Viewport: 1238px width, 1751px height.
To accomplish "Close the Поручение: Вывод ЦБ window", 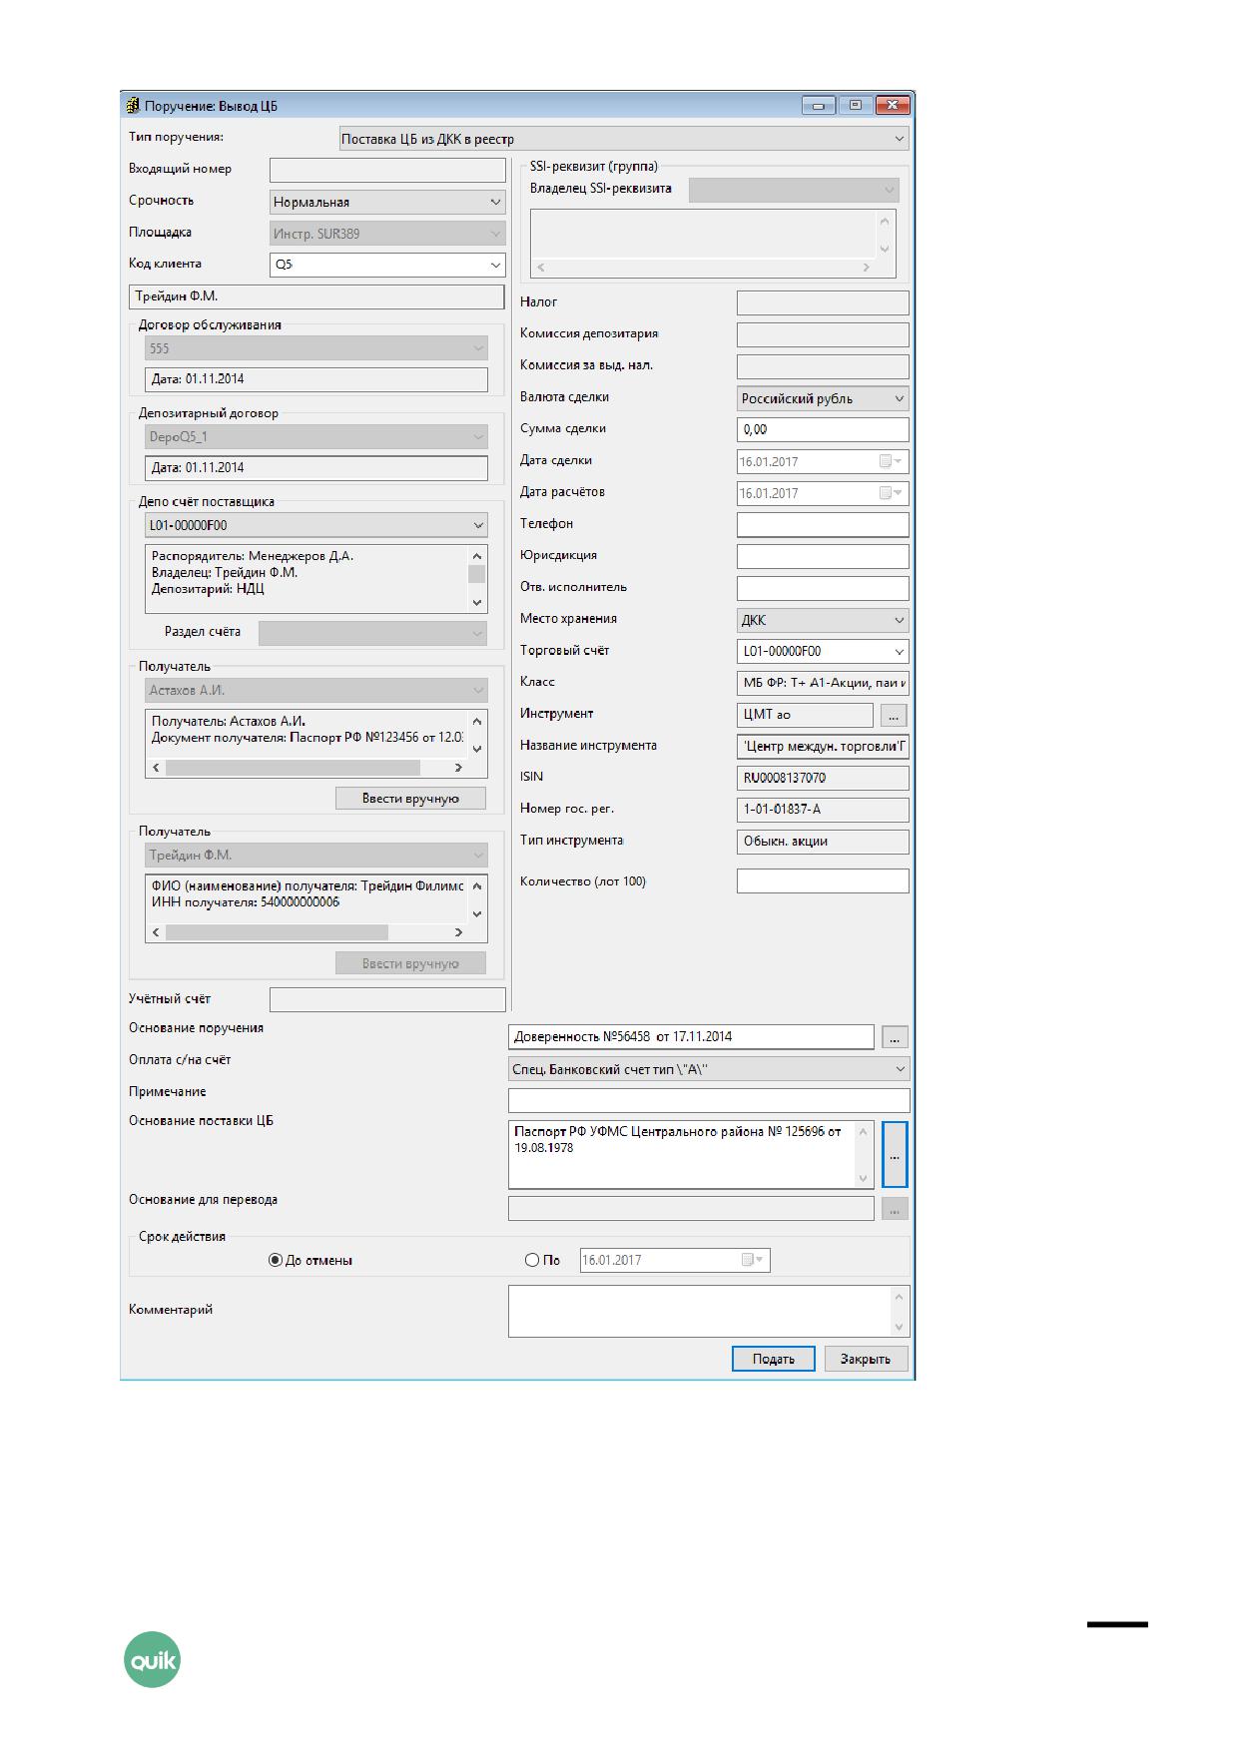I will tap(894, 105).
